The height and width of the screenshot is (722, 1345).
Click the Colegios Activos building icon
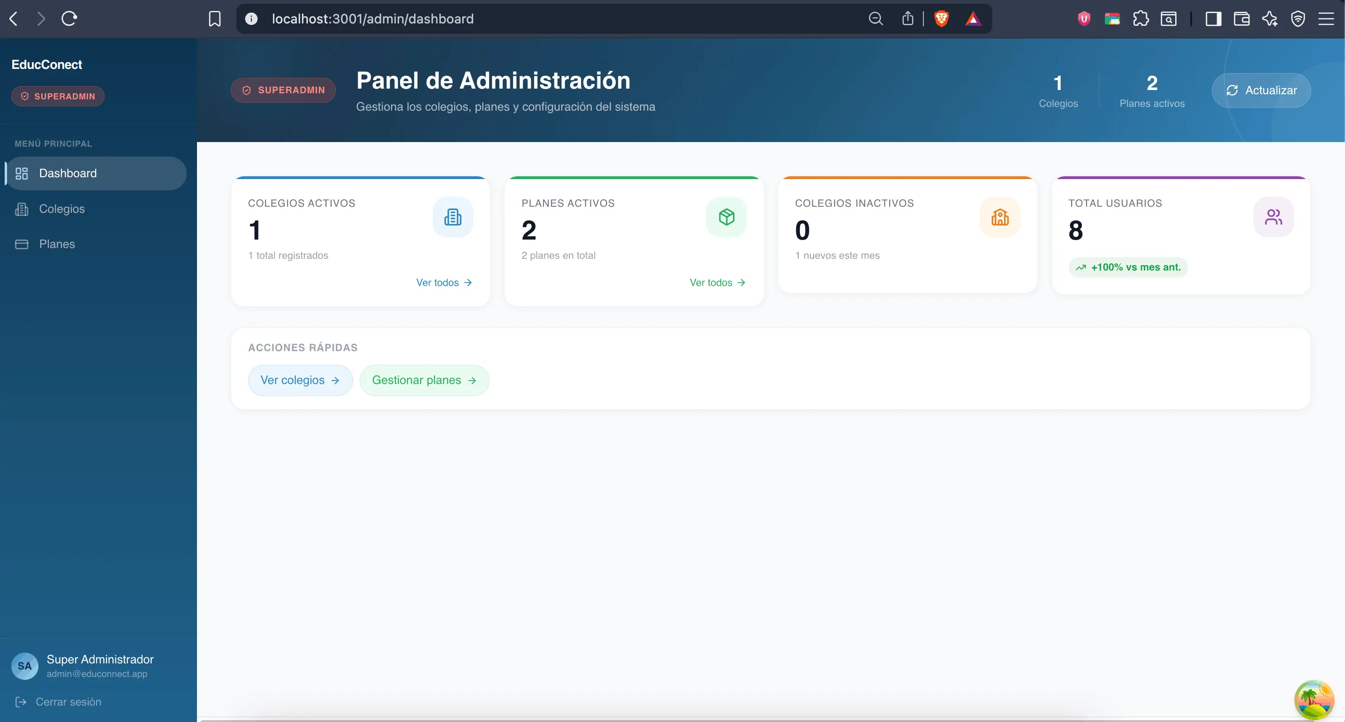(453, 217)
